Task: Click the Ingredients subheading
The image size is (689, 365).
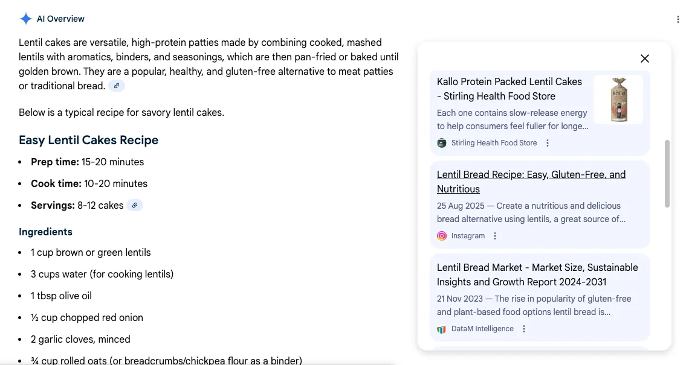Action: [x=45, y=232]
